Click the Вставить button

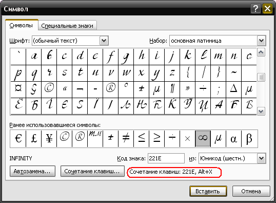[x=208, y=191]
